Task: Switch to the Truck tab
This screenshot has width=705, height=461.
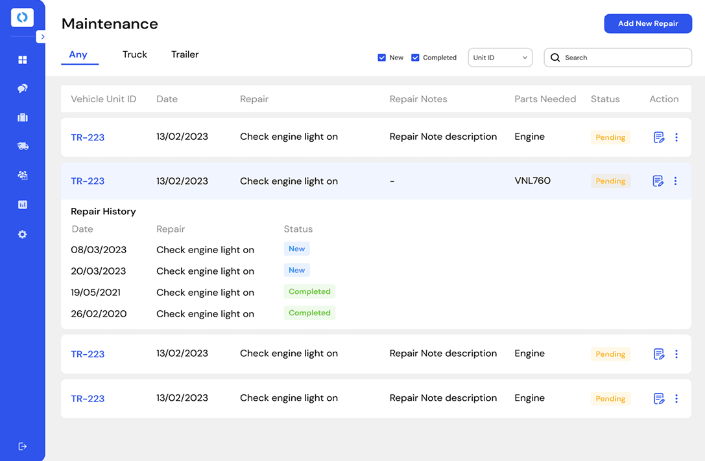Action: 135,54
